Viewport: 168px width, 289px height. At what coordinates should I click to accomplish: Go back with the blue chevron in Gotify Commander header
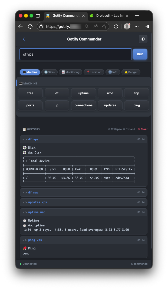pyautogui.click(x=24, y=39)
